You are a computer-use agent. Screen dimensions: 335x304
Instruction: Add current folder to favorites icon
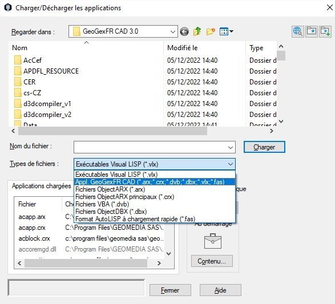(325, 31)
